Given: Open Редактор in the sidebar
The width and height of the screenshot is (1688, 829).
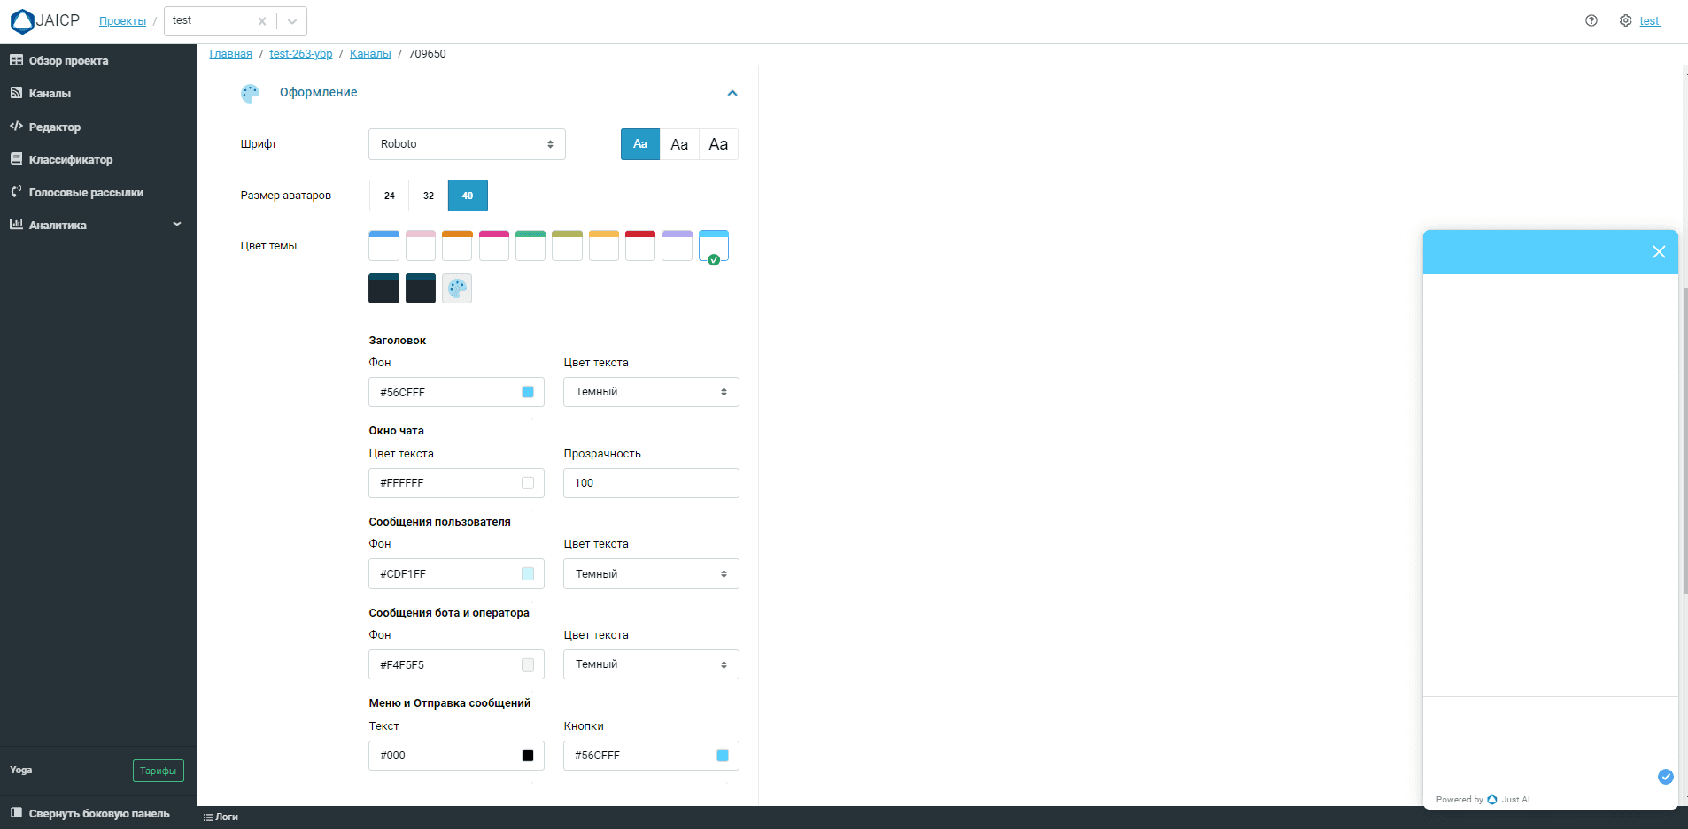Looking at the screenshot, I should (54, 127).
